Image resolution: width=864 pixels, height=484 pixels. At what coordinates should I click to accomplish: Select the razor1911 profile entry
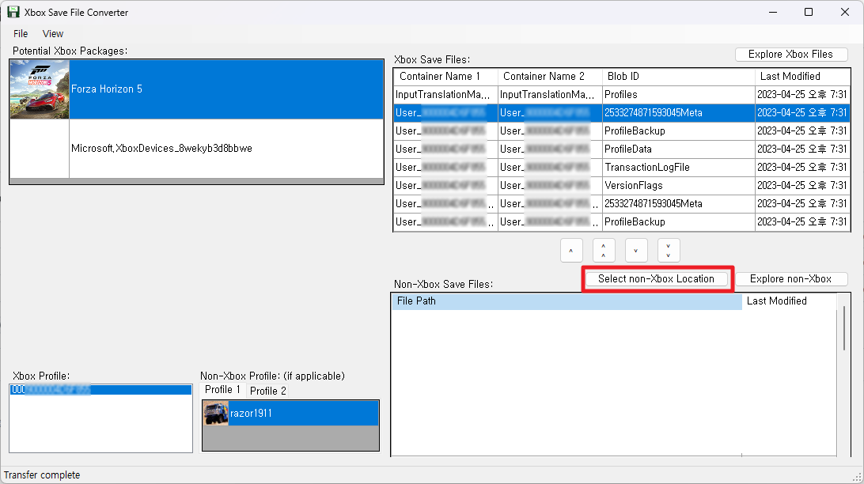(x=291, y=414)
